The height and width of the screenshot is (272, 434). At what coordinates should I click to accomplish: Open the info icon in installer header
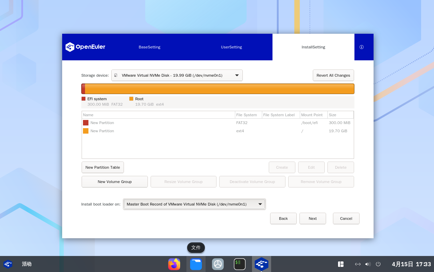coord(362,47)
